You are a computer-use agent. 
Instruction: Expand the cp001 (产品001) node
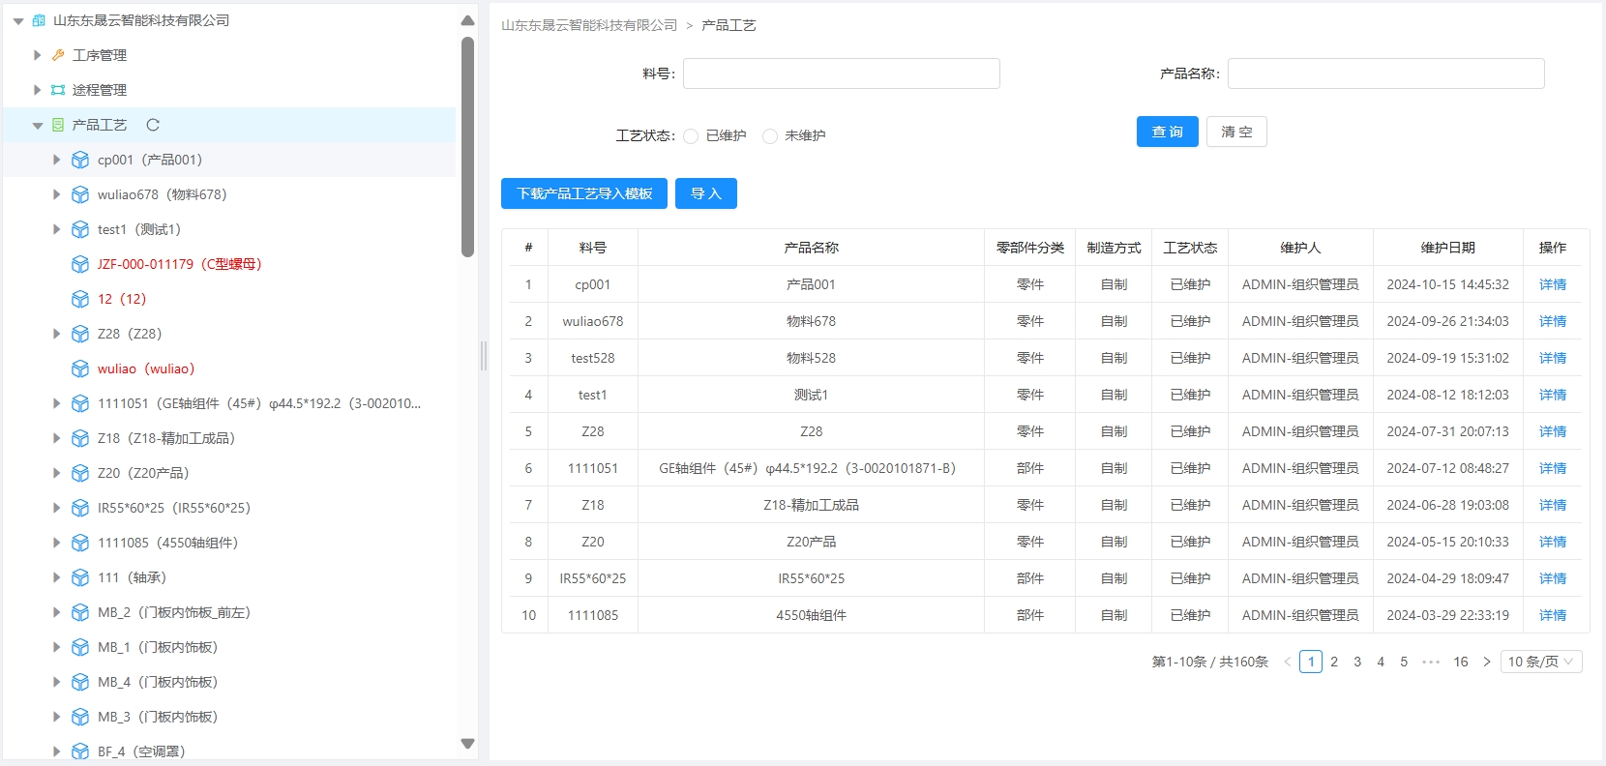(56, 160)
